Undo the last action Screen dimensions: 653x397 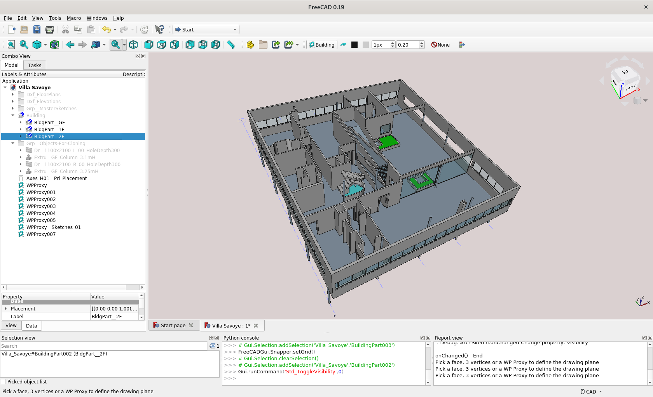tap(107, 29)
